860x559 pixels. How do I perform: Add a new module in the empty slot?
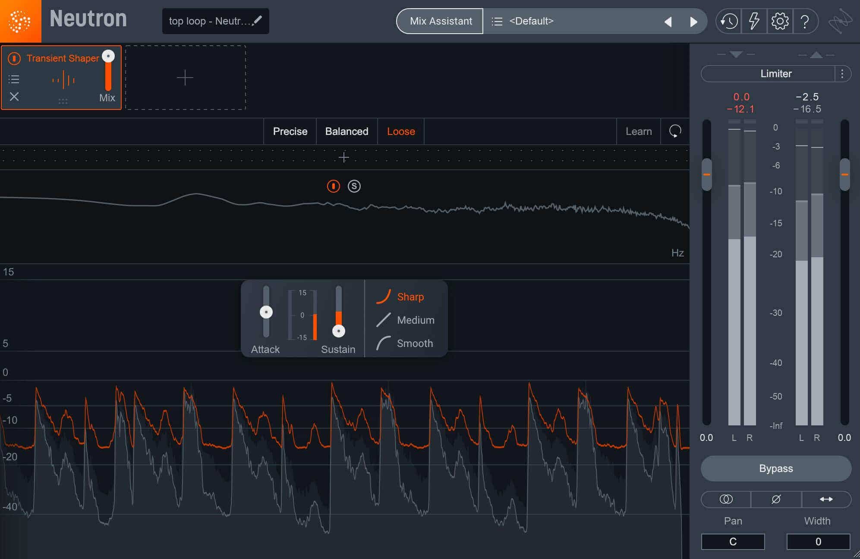pos(185,78)
